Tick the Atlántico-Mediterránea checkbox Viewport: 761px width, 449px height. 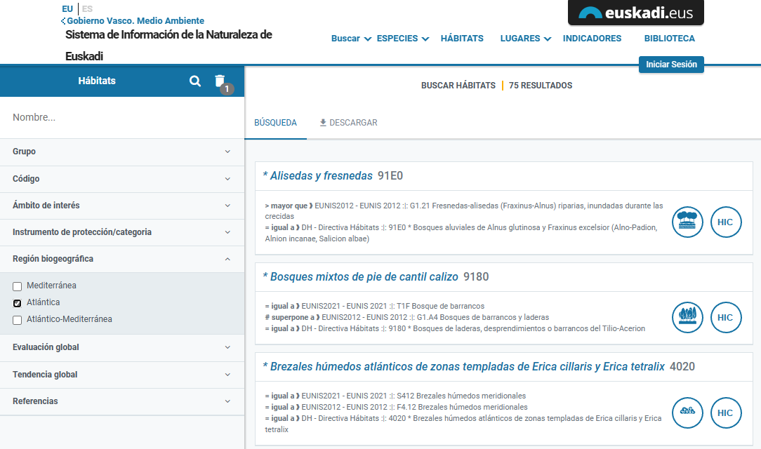[x=18, y=320]
